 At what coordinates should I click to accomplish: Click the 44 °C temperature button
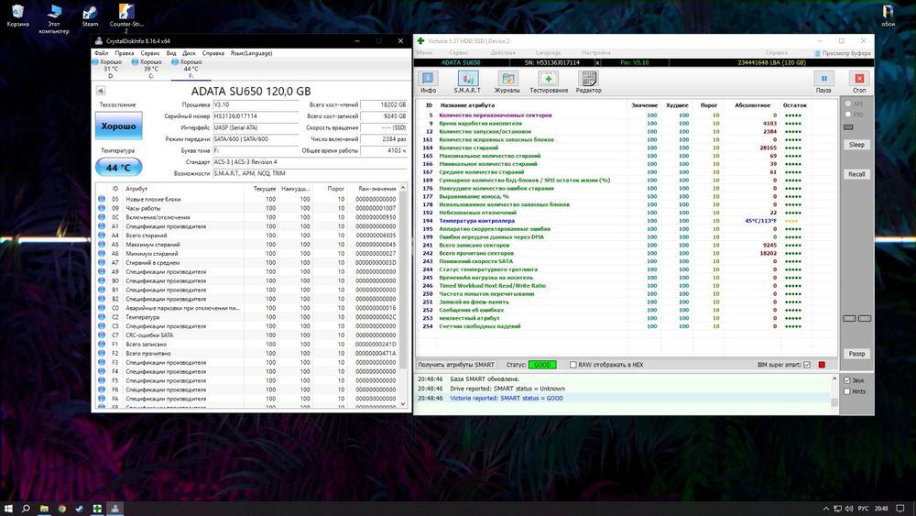(118, 168)
